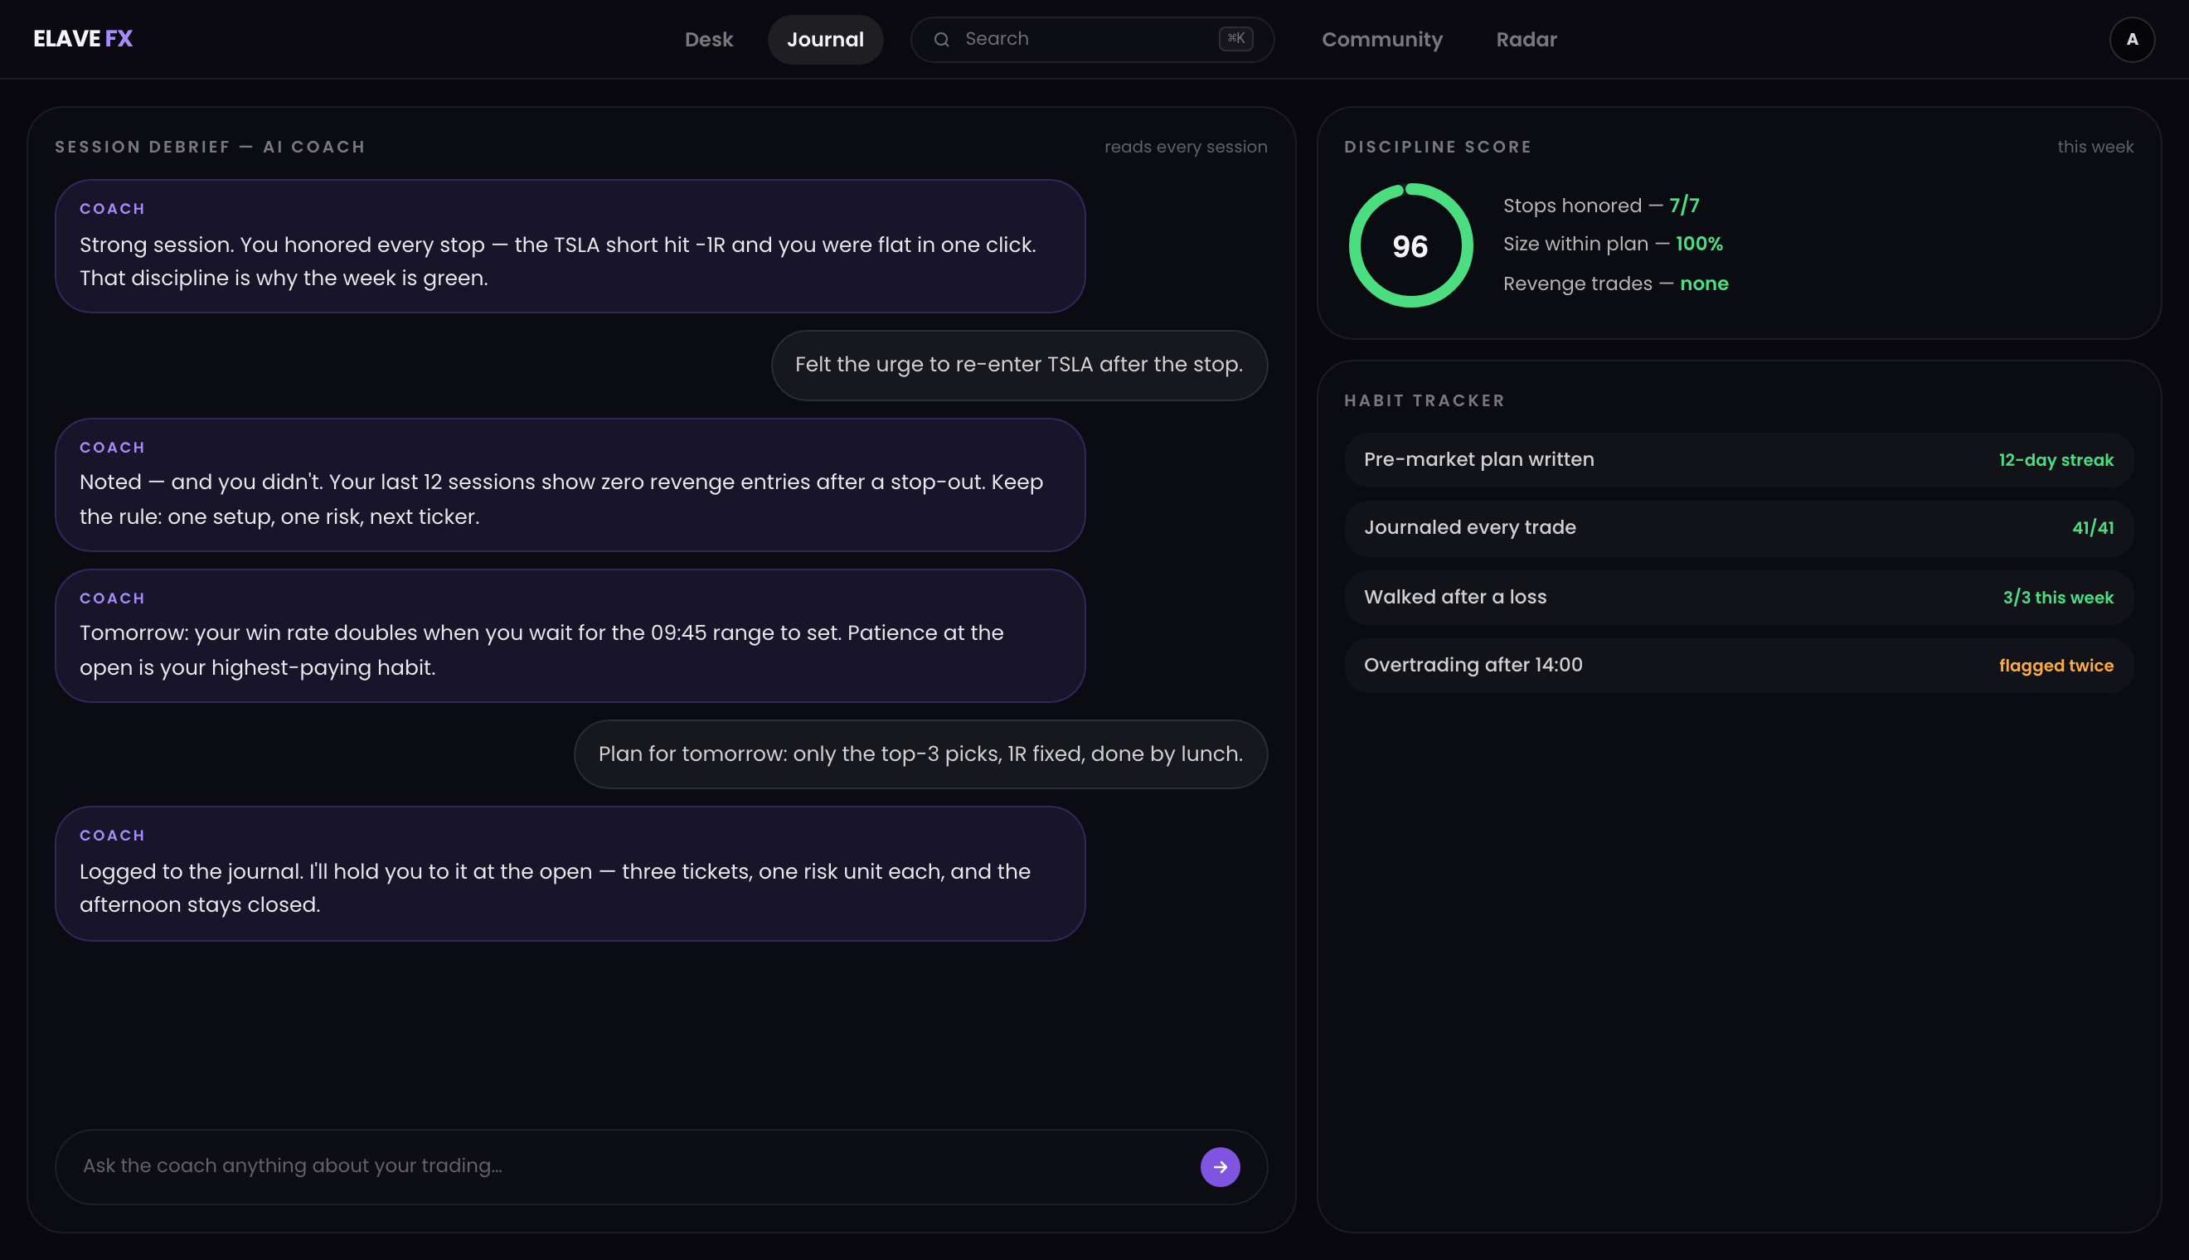This screenshot has width=2189, height=1260.
Task: Switch to the Journal tab
Action: tap(825, 39)
